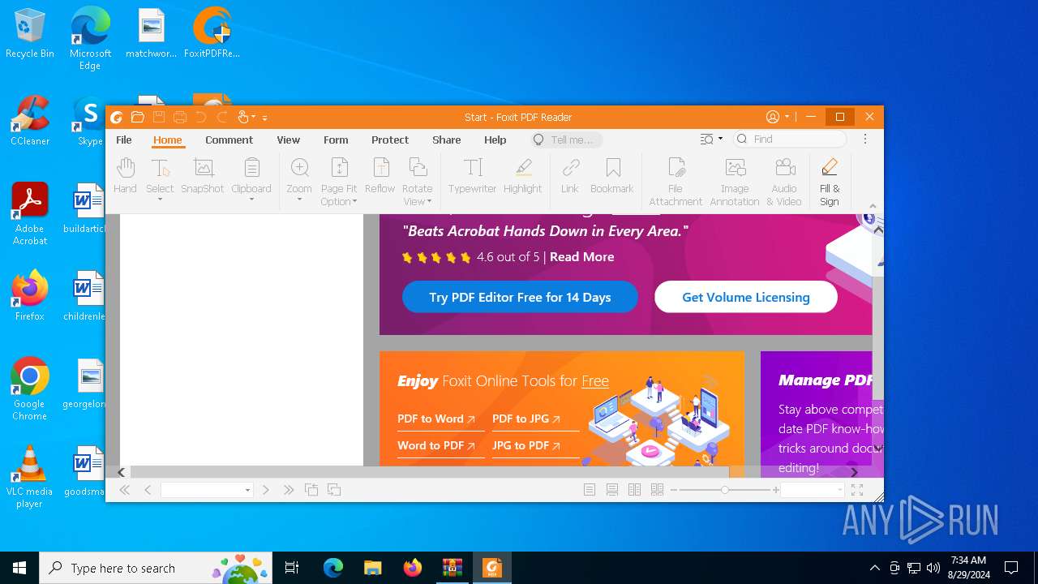Select the Typewriter tool

[x=472, y=177]
